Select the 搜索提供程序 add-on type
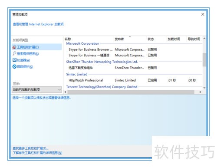 pyautogui.click(x=28, y=54)
